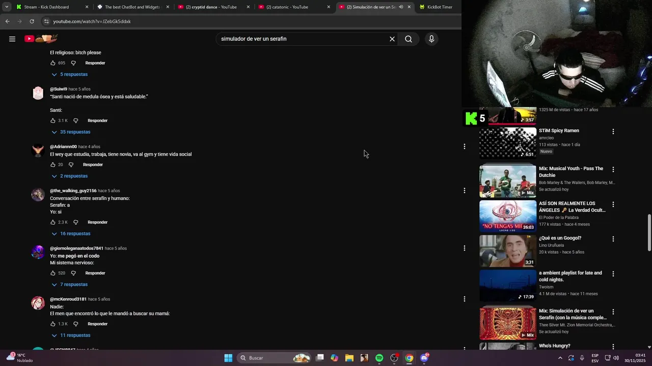652x366 pixels.
Task: Like the comment by @the_walking_guy2156
Action: [x=53, y=222]
